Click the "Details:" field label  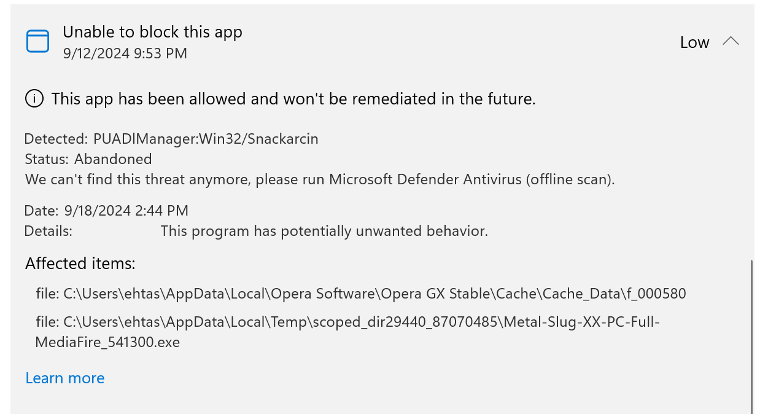pyautogui.click(x=48, y=232)
